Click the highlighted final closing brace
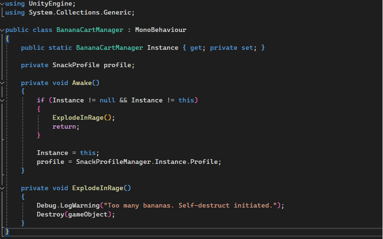 pos(7,231)
